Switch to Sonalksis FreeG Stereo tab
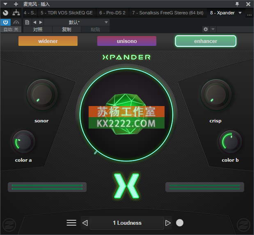This screenshot has height=235, width=254. point(168,13)
